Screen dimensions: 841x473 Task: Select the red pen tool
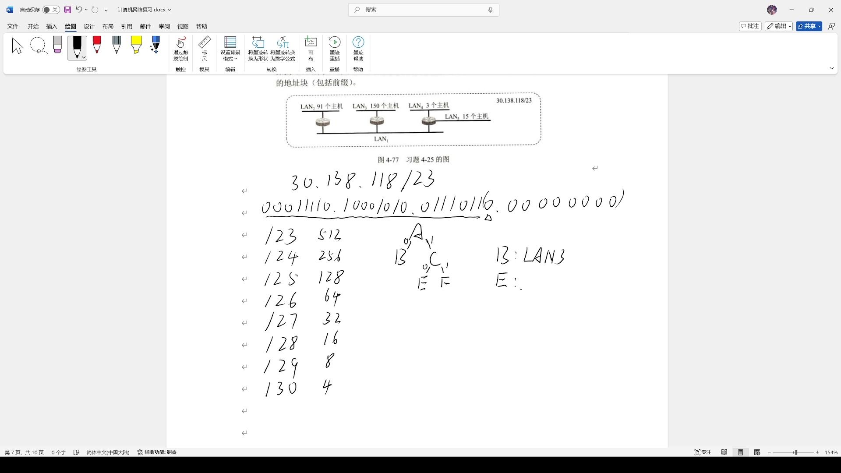(97, 45)
